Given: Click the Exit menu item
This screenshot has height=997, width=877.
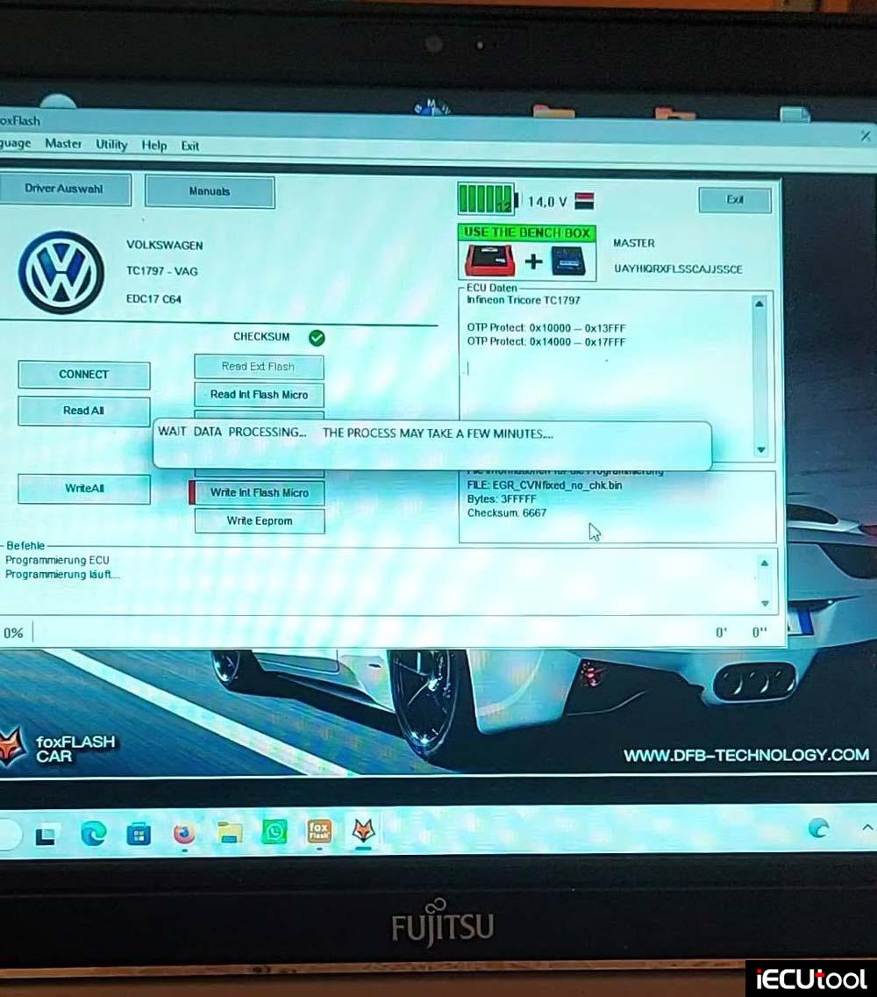Looking at the screenshot, I should [x=190, y=147].
